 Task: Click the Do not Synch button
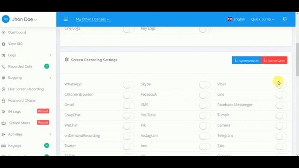point(274,60)
